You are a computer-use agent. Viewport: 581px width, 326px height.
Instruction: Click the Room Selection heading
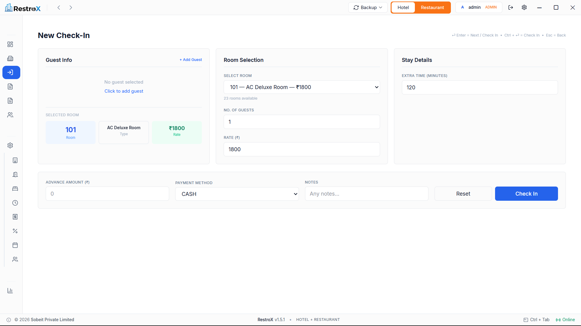click(x=244, y=60)
